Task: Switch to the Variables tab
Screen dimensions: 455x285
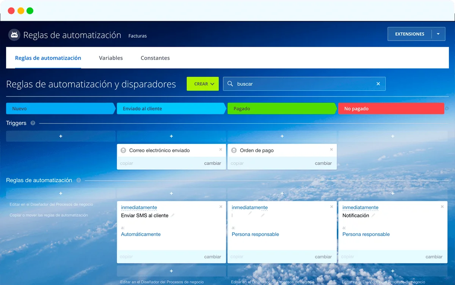Action: pyautogui.click(x=111, y=58)
